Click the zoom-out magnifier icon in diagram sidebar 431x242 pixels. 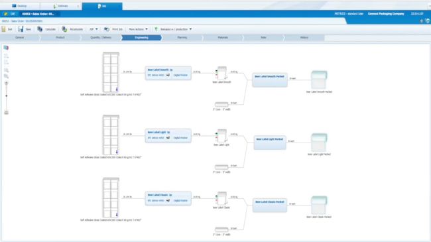(6, 76)
